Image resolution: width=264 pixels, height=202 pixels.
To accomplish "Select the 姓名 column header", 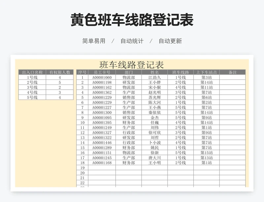I will 154,72.
